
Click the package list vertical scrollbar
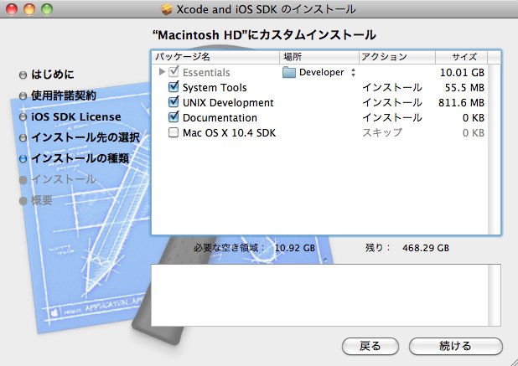(494, 149)
